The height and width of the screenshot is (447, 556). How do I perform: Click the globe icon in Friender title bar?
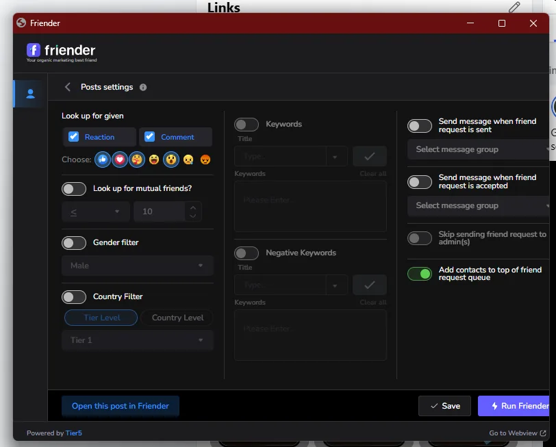tap(21, 23)
